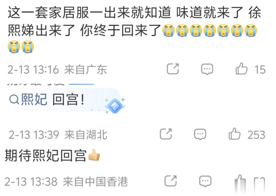Tap the 253 likes count
276x196 pixels.
[256, 135]
